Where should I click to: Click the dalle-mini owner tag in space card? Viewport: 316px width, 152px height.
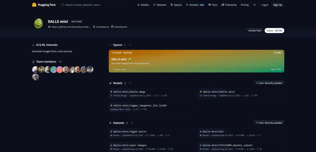(119, 69)
